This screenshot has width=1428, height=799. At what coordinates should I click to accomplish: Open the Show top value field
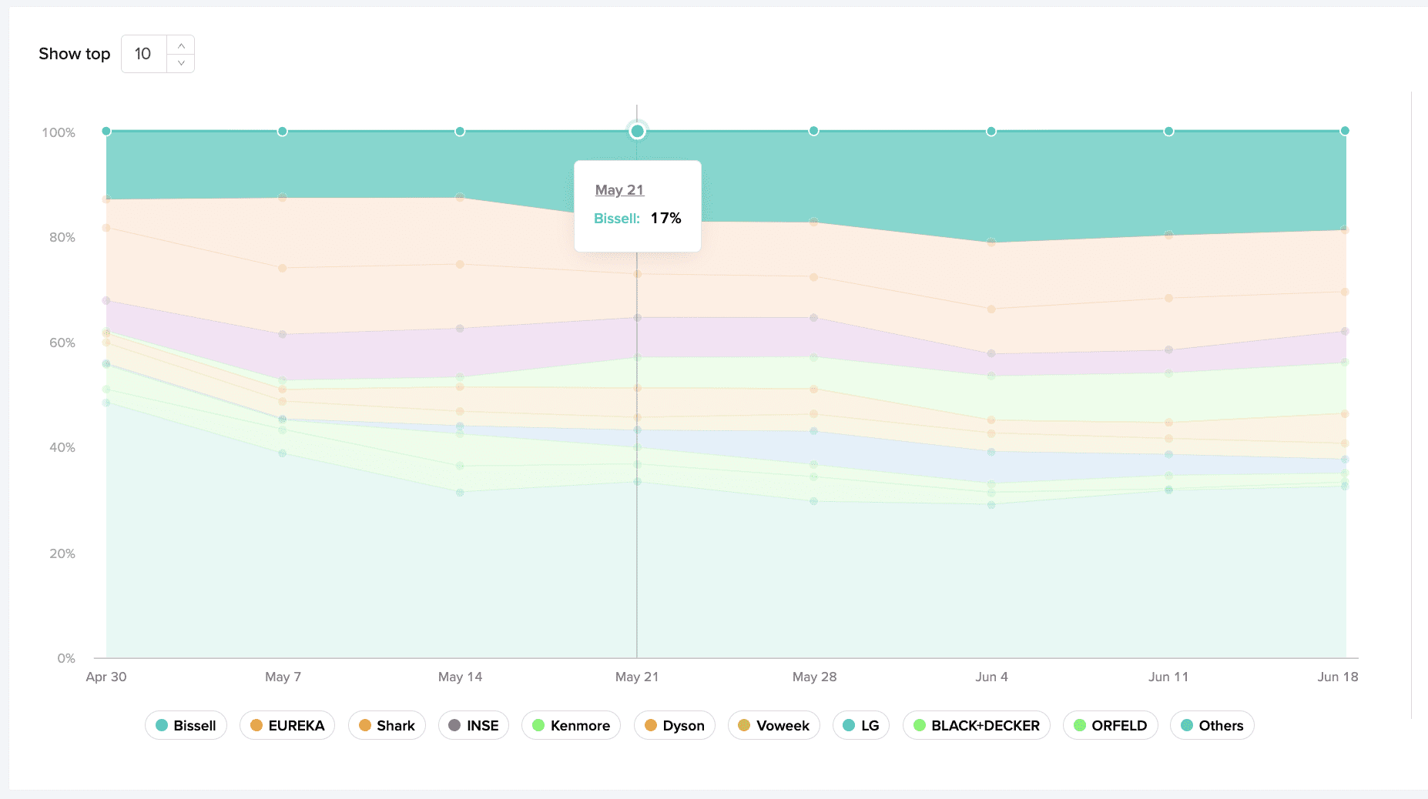click(x=143, y=53)
